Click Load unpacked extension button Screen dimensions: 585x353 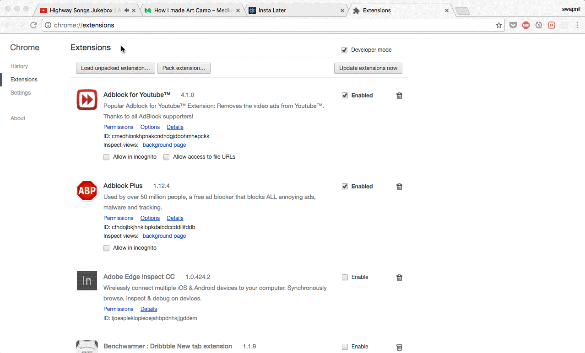(115, 68)
